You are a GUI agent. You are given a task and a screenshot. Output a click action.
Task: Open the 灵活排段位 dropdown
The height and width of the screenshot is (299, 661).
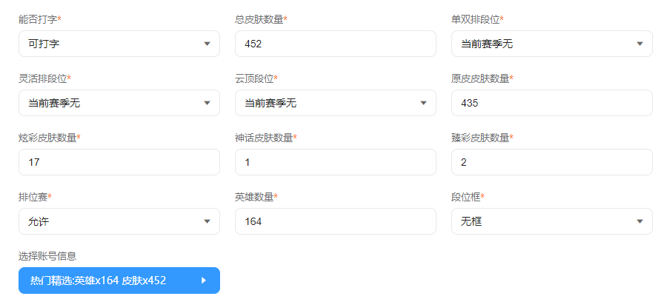tap(119, 103)
